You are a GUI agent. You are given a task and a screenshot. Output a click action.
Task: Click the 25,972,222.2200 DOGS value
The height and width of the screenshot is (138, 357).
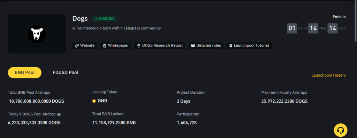pyautogui.click(x=284, y=101)
